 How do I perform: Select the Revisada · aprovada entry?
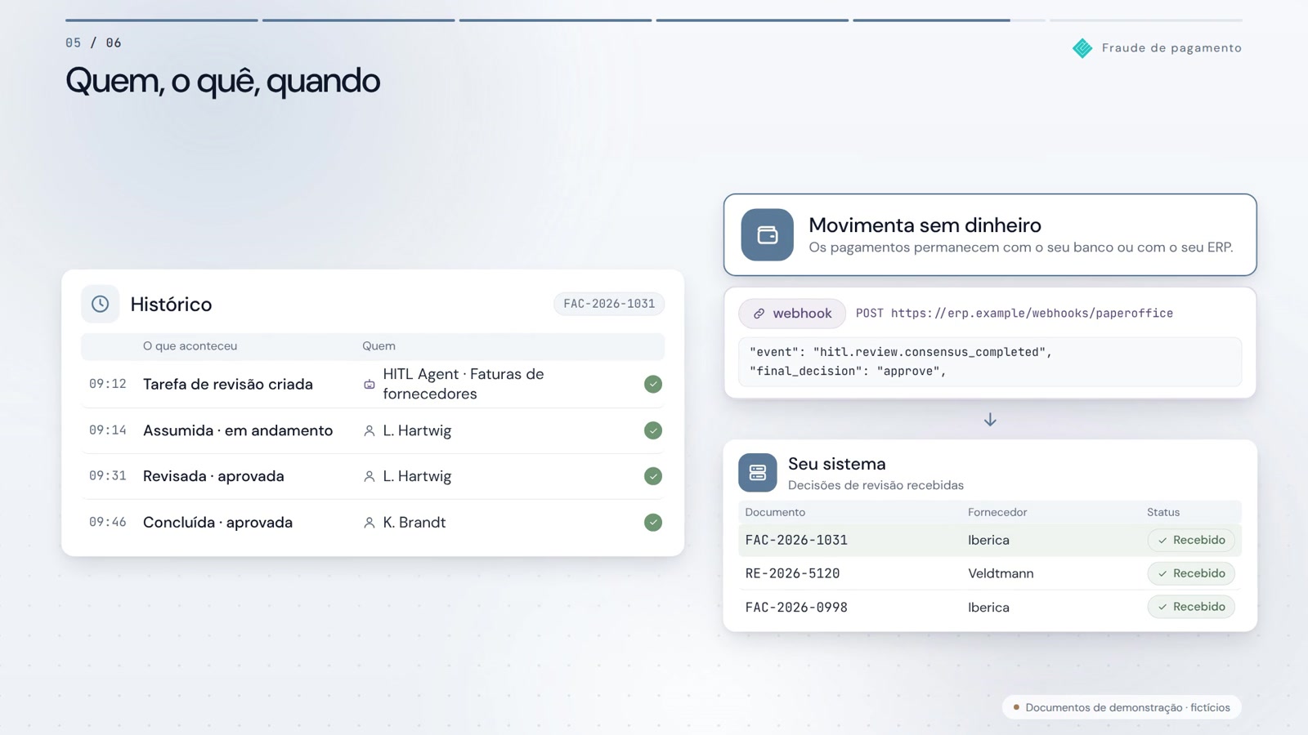click(x=373, y=476)
